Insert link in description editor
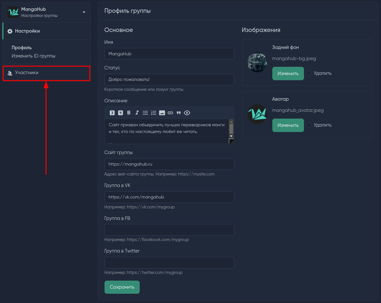This screenshot has width=381, height=303. [170, 113]
